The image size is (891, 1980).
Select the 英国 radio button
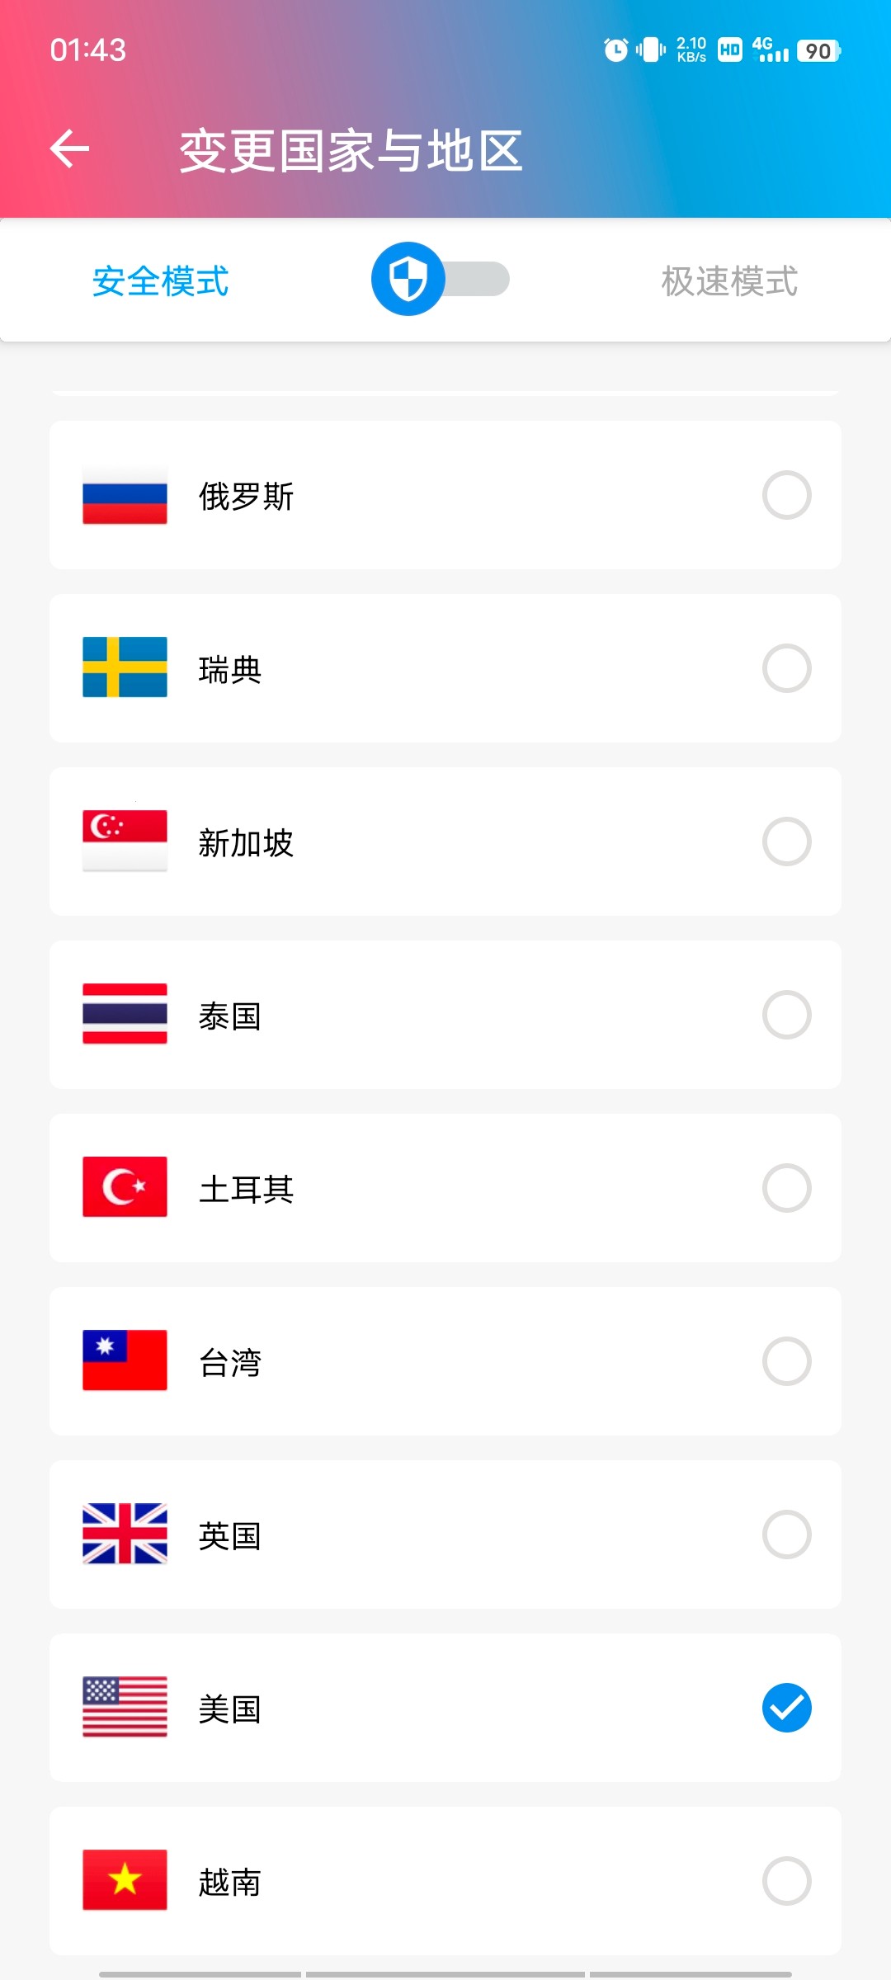click(786, 1534)
